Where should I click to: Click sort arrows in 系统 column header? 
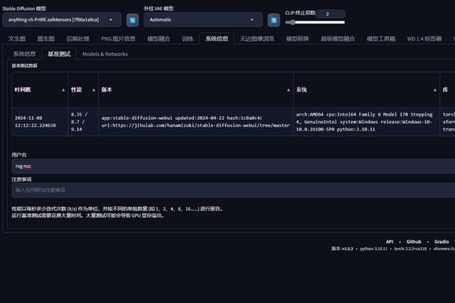[435, 90]
